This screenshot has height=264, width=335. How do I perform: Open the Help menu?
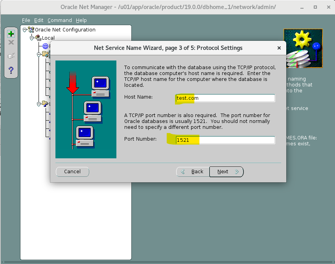coord(81,20)
